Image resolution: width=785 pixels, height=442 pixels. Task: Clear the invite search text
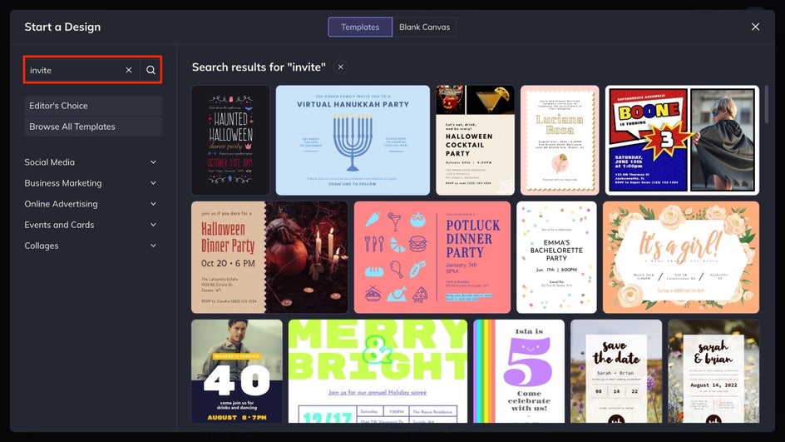point(129,70)
